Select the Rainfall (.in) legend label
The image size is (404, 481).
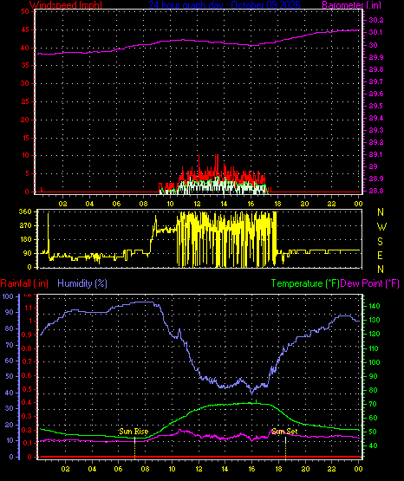[x=24, y=283]
